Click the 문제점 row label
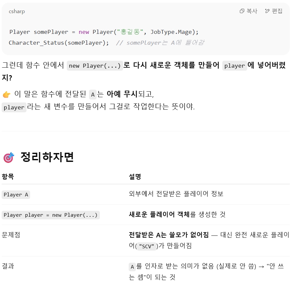The height and width of the screenshot is (288, 296). coord(11,235)
